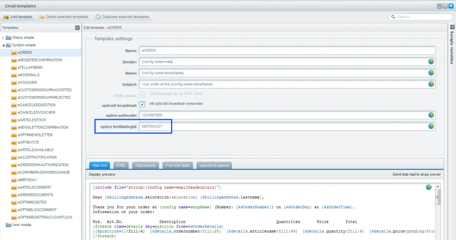Expand the Sample variables side panel
456x240 pixels.
click(452, 27)
